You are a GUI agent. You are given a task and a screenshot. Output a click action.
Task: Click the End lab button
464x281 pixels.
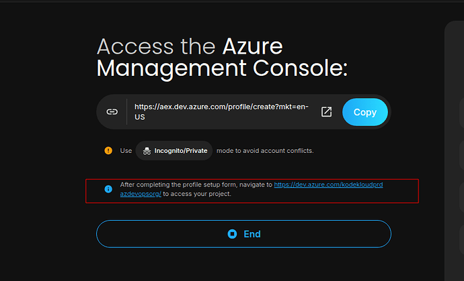point(243,234)
